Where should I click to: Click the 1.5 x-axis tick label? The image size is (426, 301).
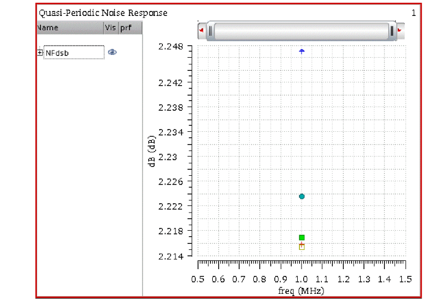pos(405,279)
